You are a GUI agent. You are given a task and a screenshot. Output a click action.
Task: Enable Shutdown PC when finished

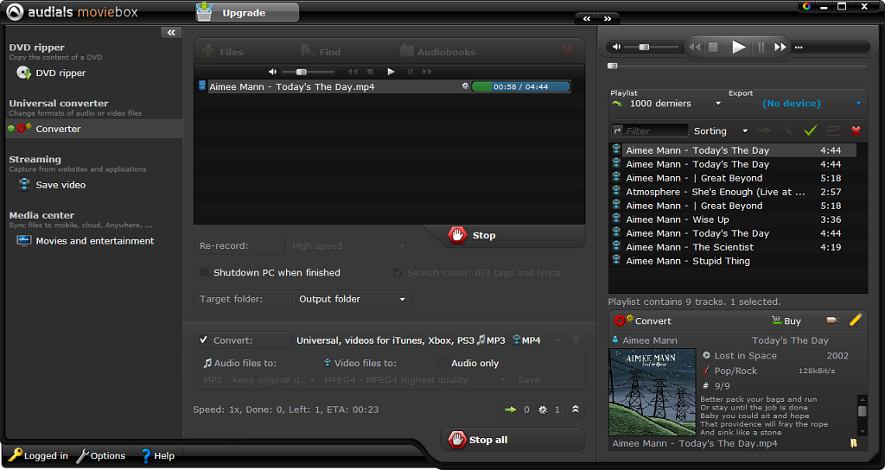coord(204,272)
